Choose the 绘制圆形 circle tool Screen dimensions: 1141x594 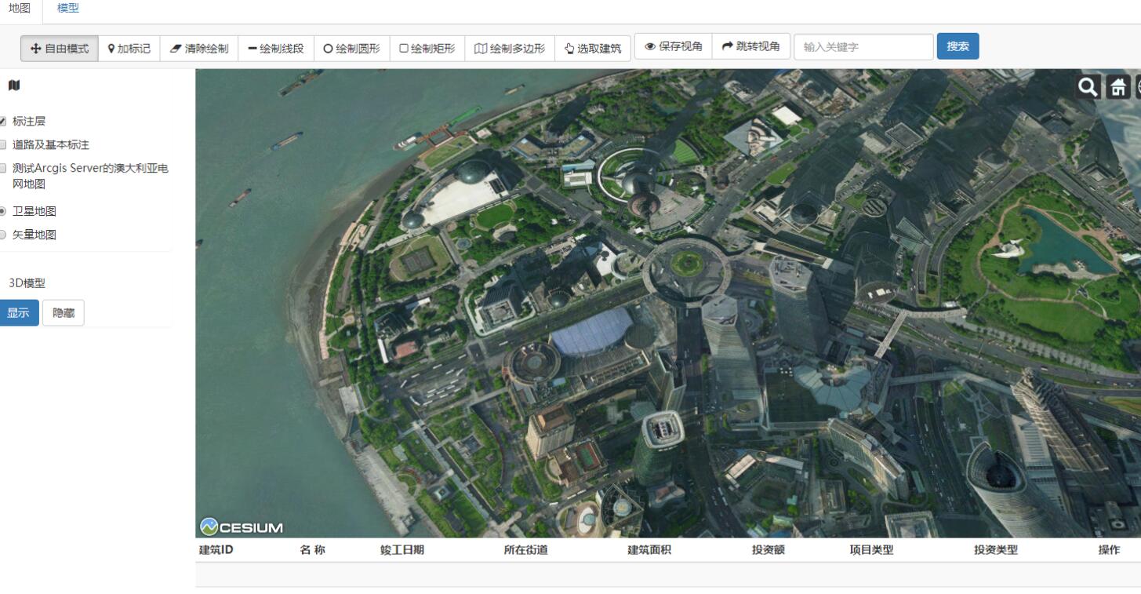[352, 48]
